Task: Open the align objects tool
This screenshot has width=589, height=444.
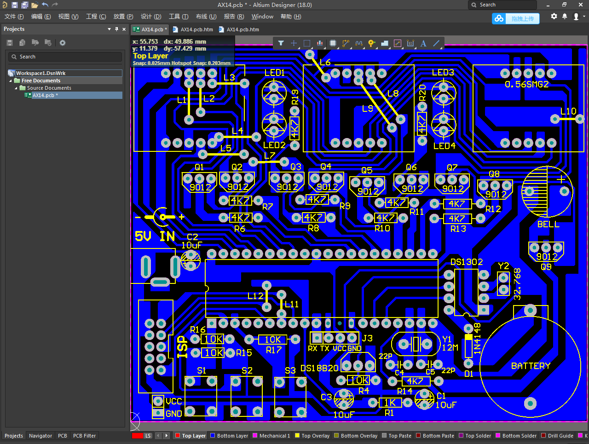Action: [x=320, y=43]
